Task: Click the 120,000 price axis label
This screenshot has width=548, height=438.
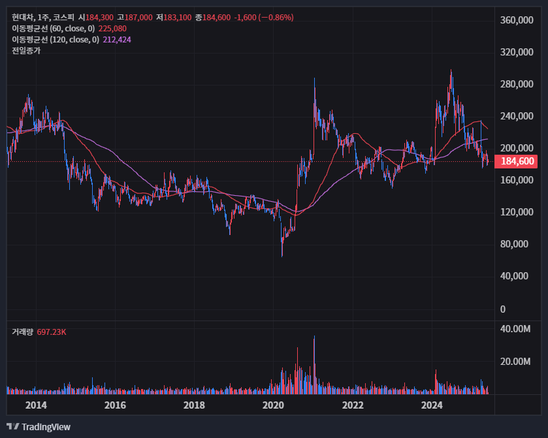Action: [517, 212]
